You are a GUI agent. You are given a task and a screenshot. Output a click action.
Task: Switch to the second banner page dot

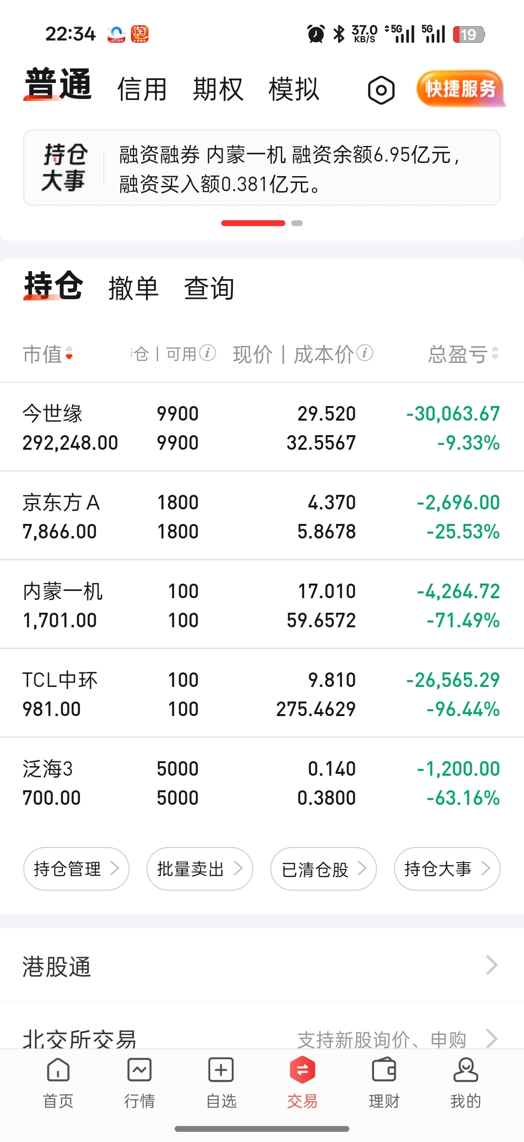(x=297, y=223)
